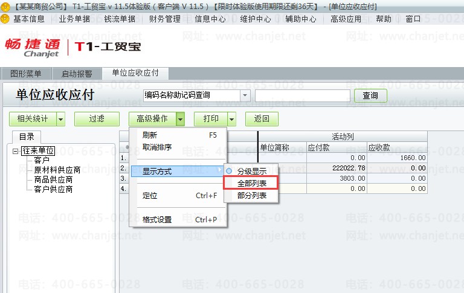Click the 活动列 header

click(x=343, y=137)
